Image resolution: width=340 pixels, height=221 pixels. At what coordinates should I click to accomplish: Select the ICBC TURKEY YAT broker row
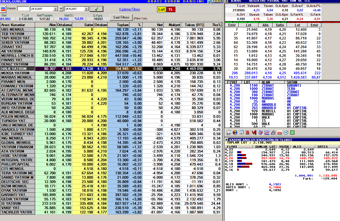coord(111,134)
